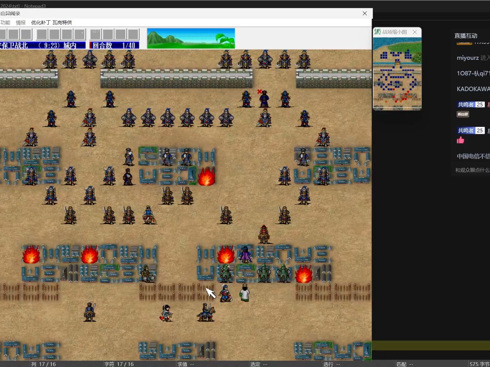The height and width of the screenshot is (367, 490).
Task: Click the 列 17 / 16 status entry
Action: click(x=43, y=364)
